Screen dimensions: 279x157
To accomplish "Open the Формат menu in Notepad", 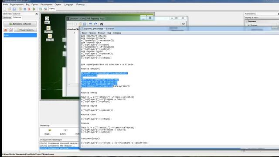I will pyautogui.click(x=102, y=33).
